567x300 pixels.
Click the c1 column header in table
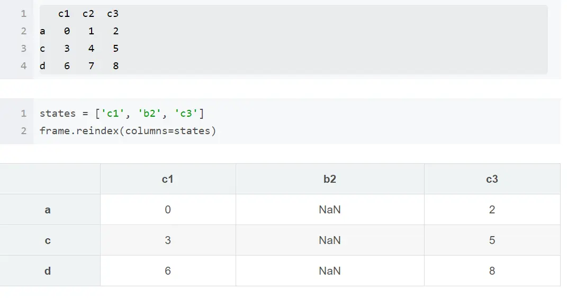coord(168,179)
